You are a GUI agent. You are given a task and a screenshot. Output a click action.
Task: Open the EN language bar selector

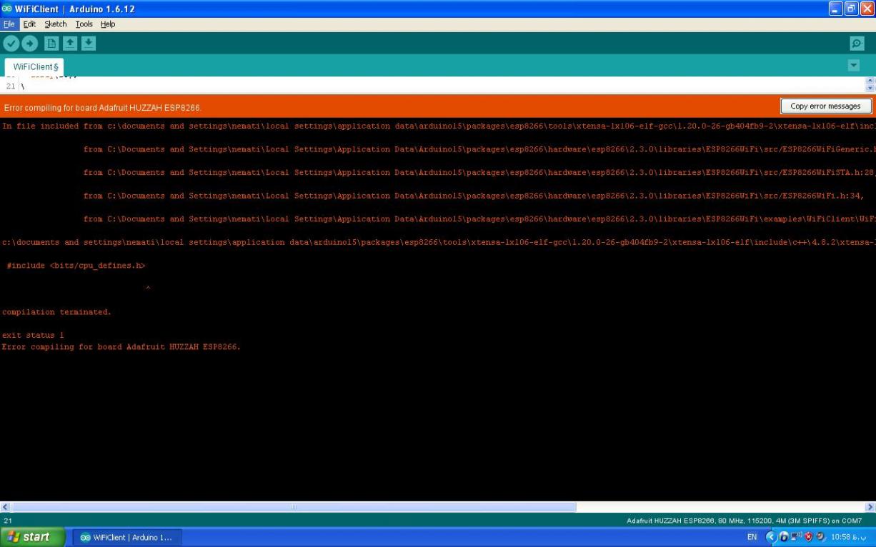click(752, 537)
